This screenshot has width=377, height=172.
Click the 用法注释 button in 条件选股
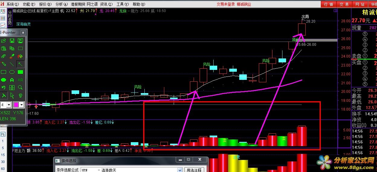point(194,170)
